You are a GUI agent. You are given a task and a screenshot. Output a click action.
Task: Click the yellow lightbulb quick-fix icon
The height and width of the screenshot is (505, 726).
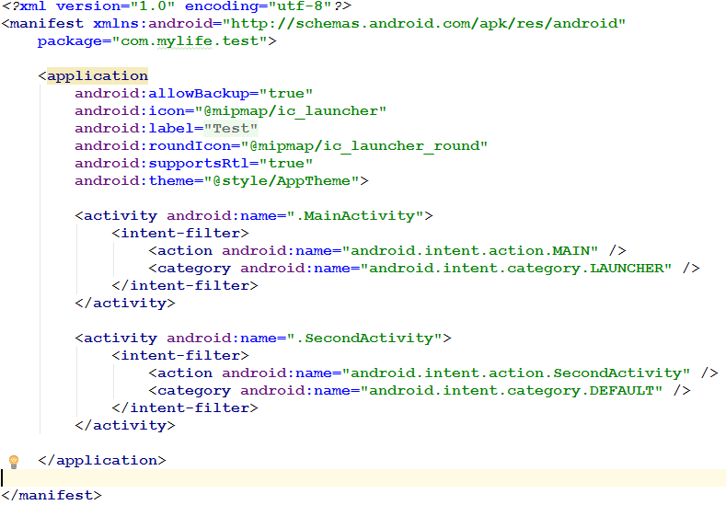(x=14, y=462)
